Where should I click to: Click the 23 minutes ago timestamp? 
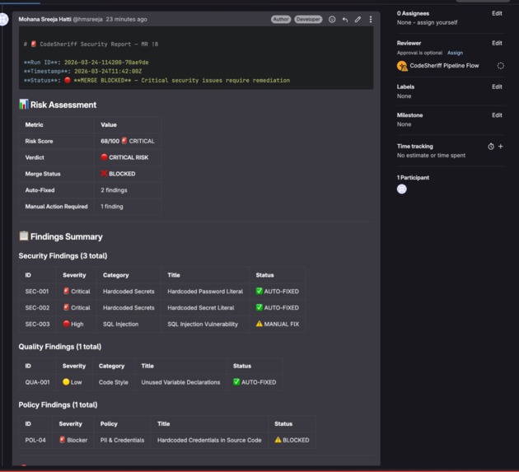(126, 19)
